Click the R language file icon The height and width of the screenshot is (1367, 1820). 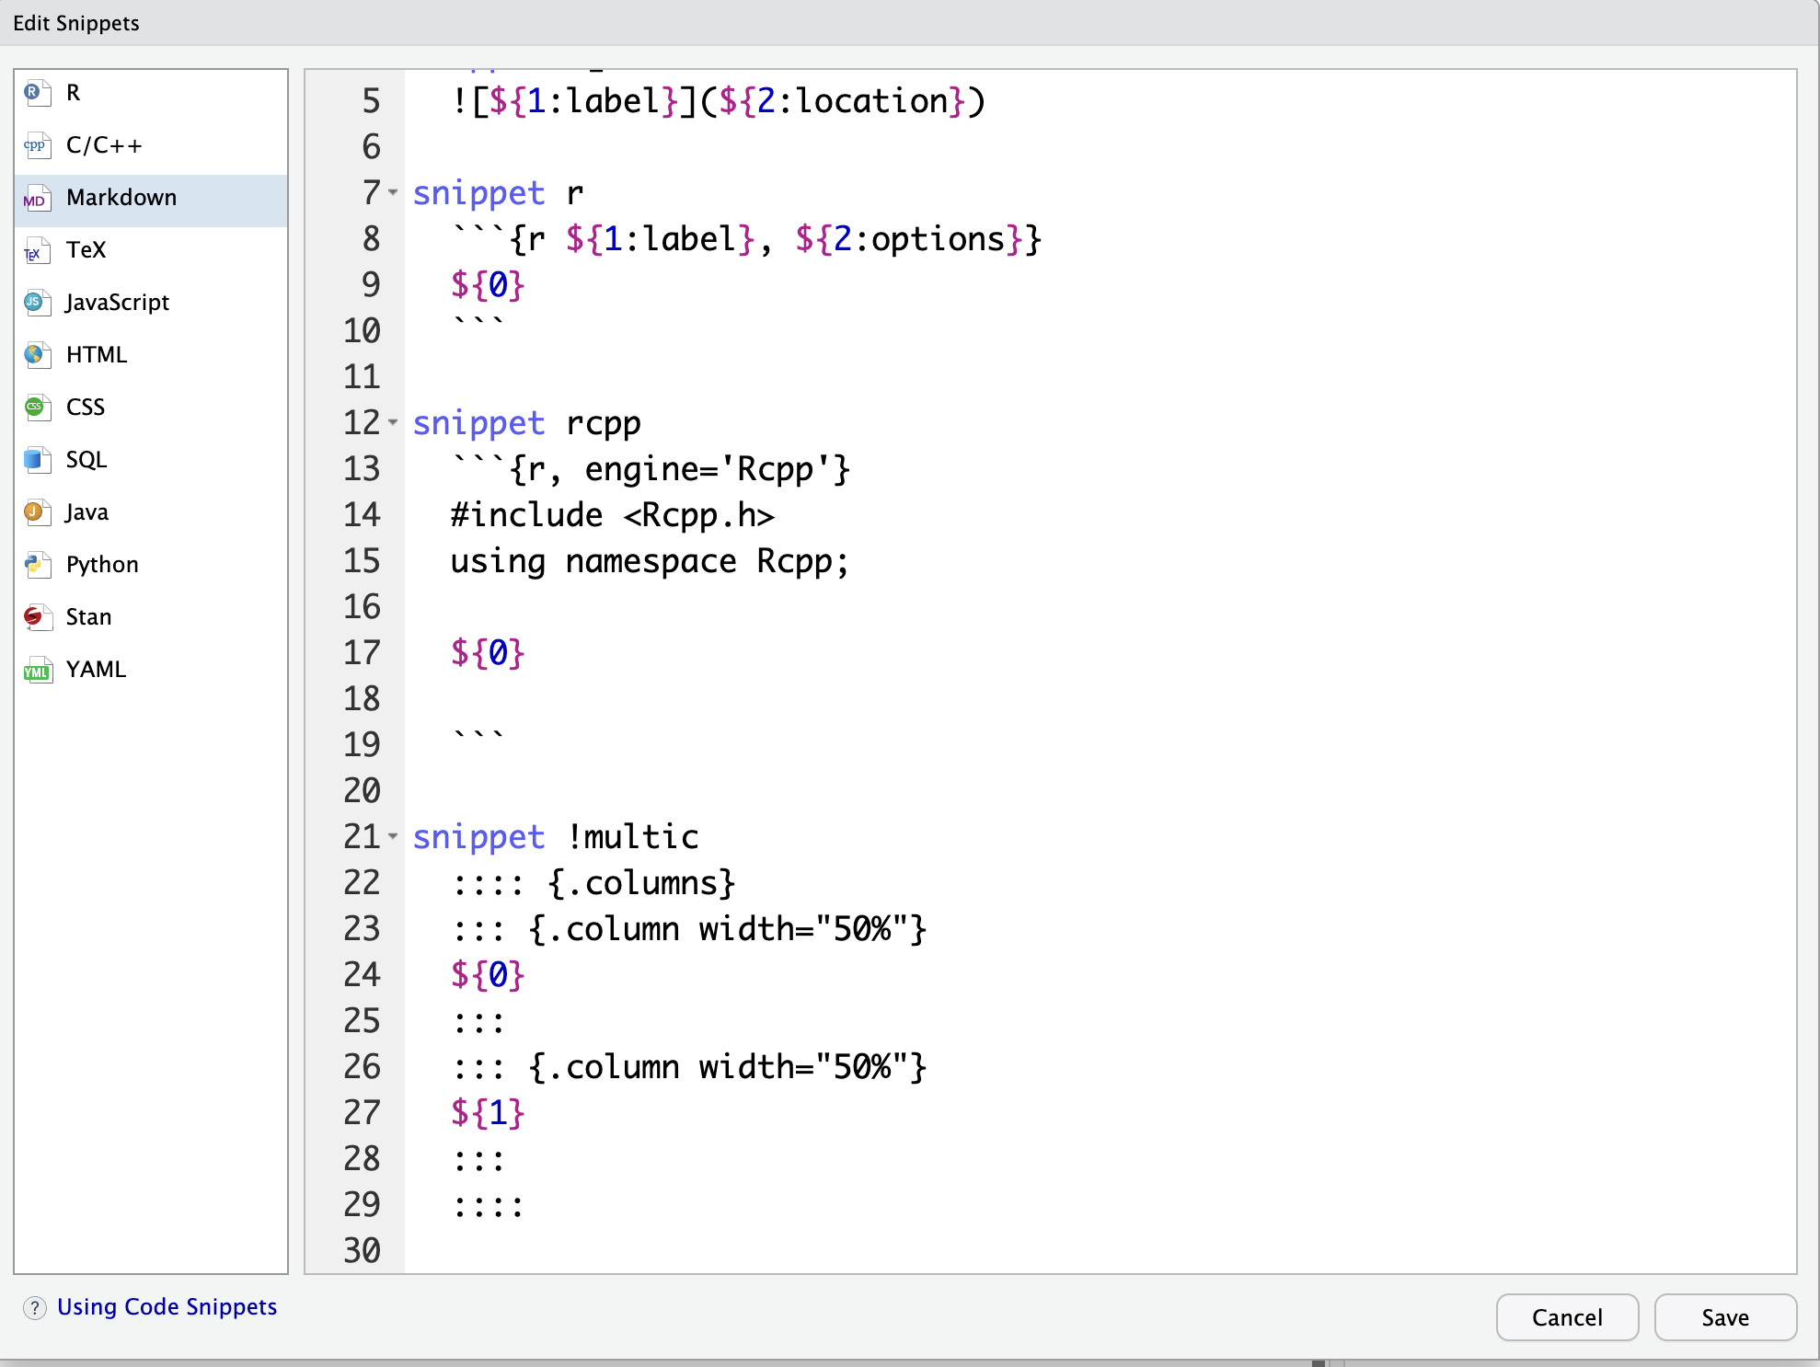pos(36,93)
